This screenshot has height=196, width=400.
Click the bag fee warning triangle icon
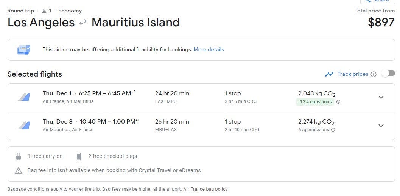(19, 171)
